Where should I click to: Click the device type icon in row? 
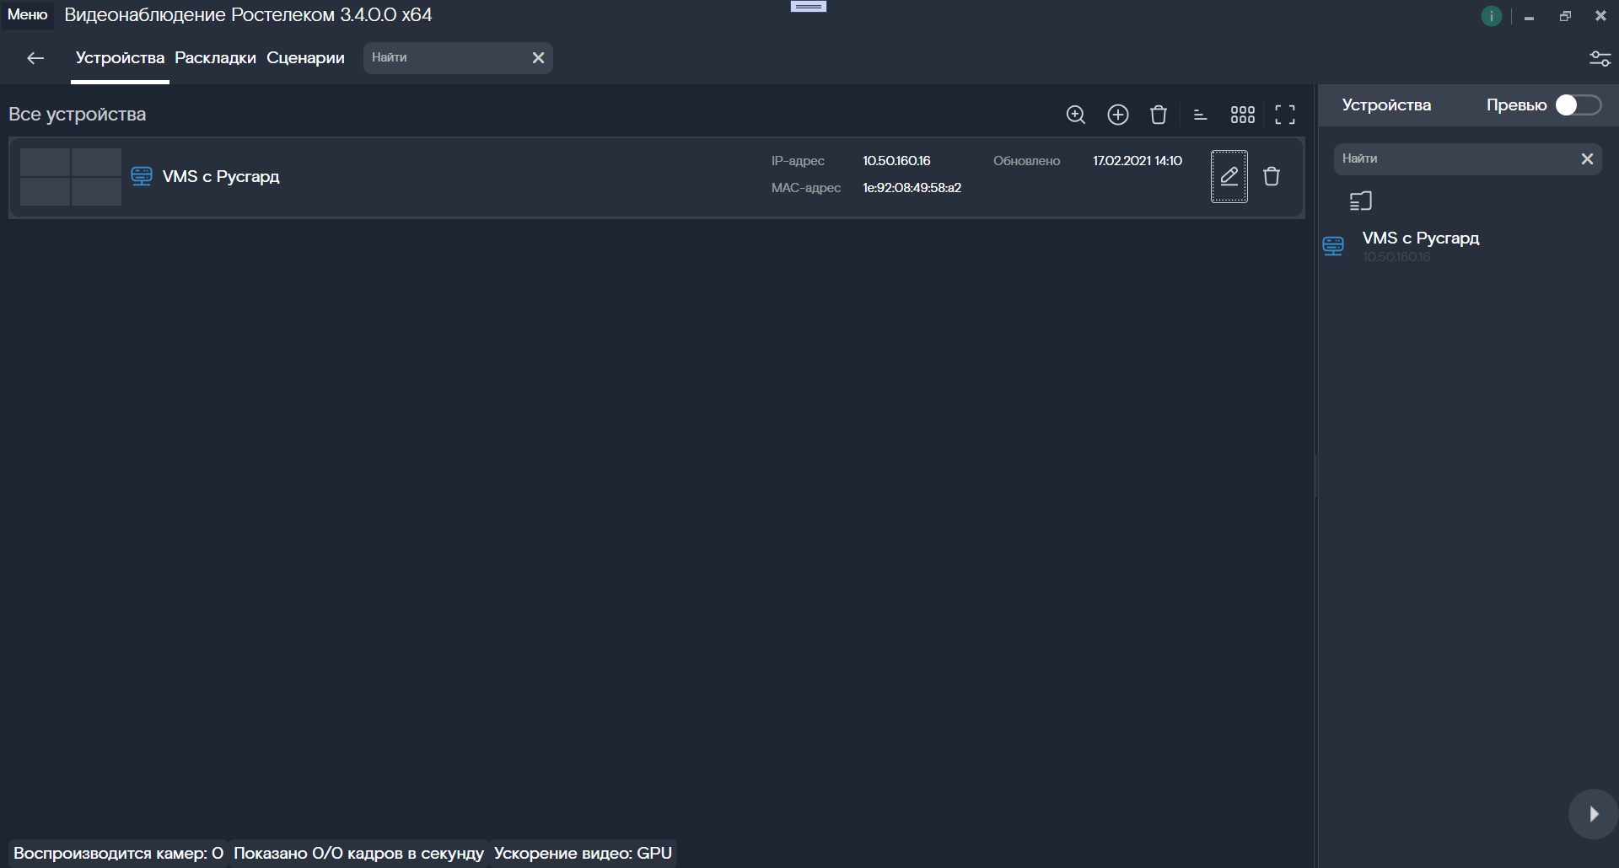[142, 176]
